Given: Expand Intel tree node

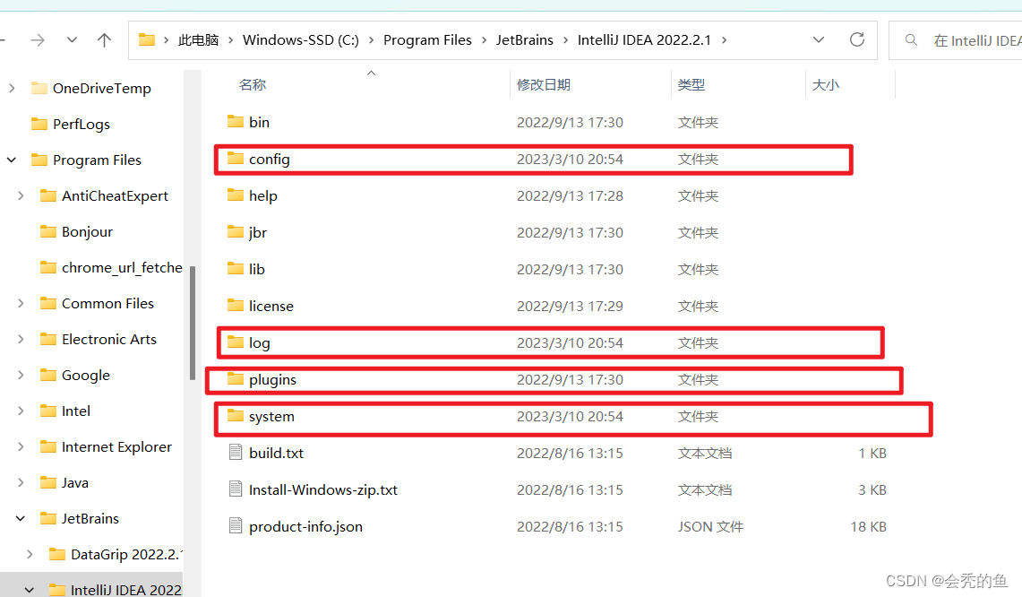Looking at the screenshot, I should (x=21, y=411).
